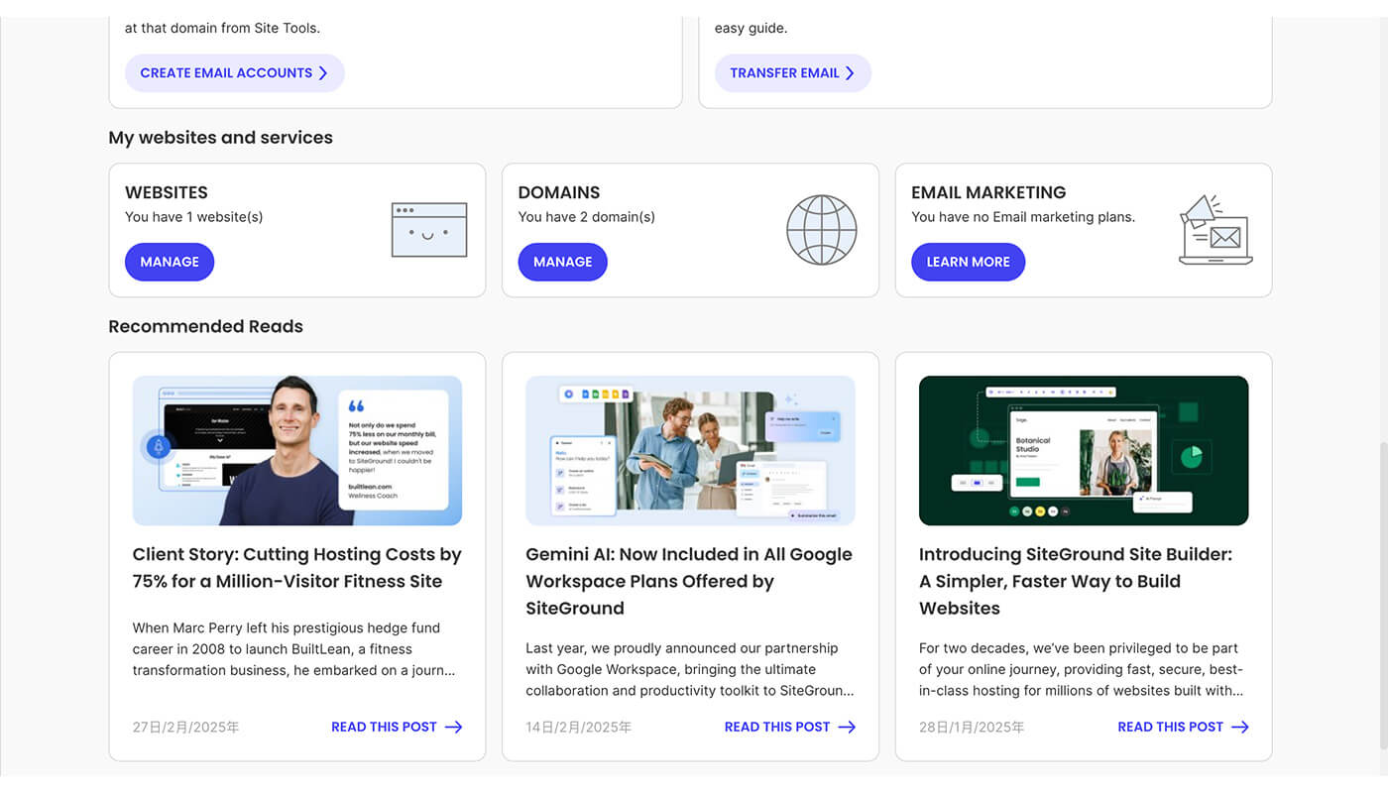Click the For two decades excerpt text
Image resolution: width=1388 pixels, height=793 pixels.
tap(1082, 669)
